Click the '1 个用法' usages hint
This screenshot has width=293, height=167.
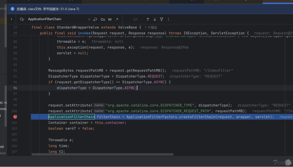click(151, 28)
